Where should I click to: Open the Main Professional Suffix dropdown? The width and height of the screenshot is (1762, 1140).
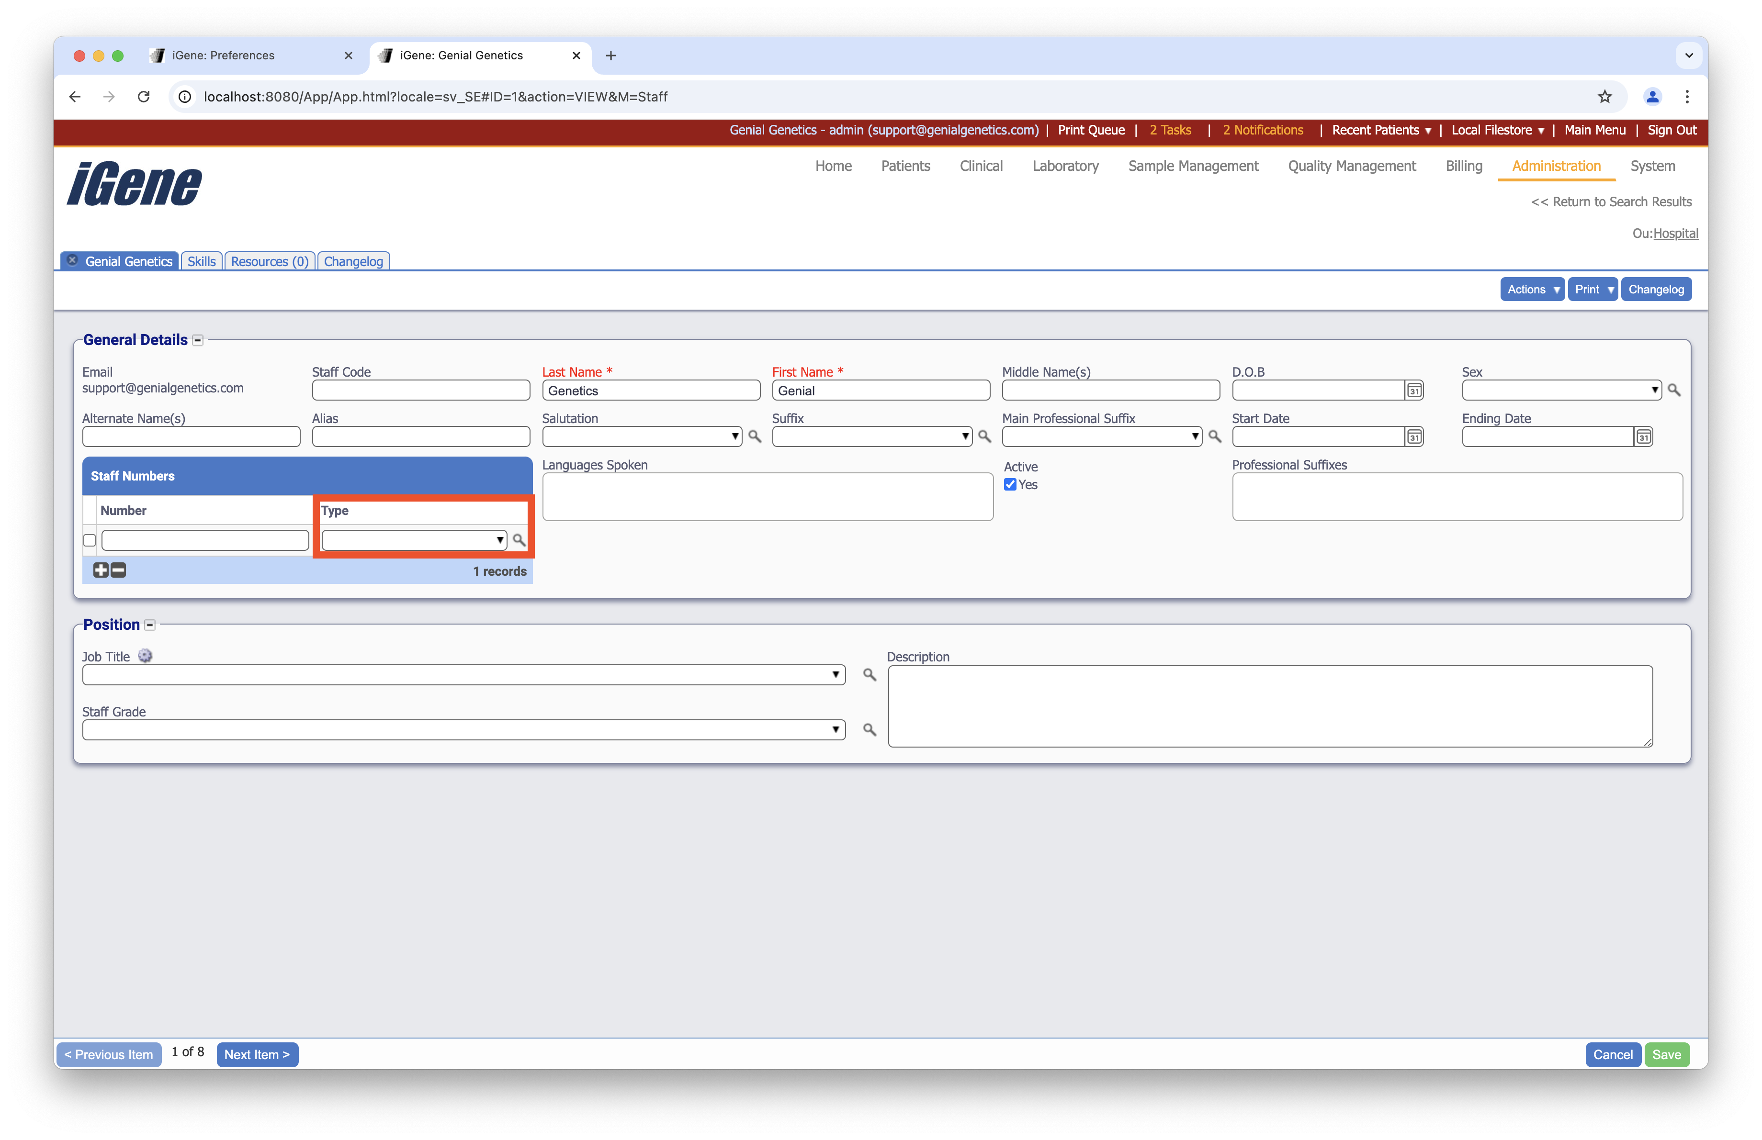coord(1102,436)
